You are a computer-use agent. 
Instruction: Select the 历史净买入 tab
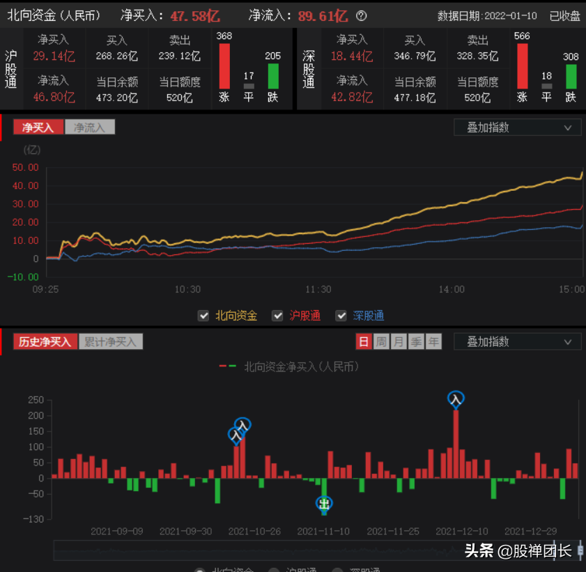point(45,341)
